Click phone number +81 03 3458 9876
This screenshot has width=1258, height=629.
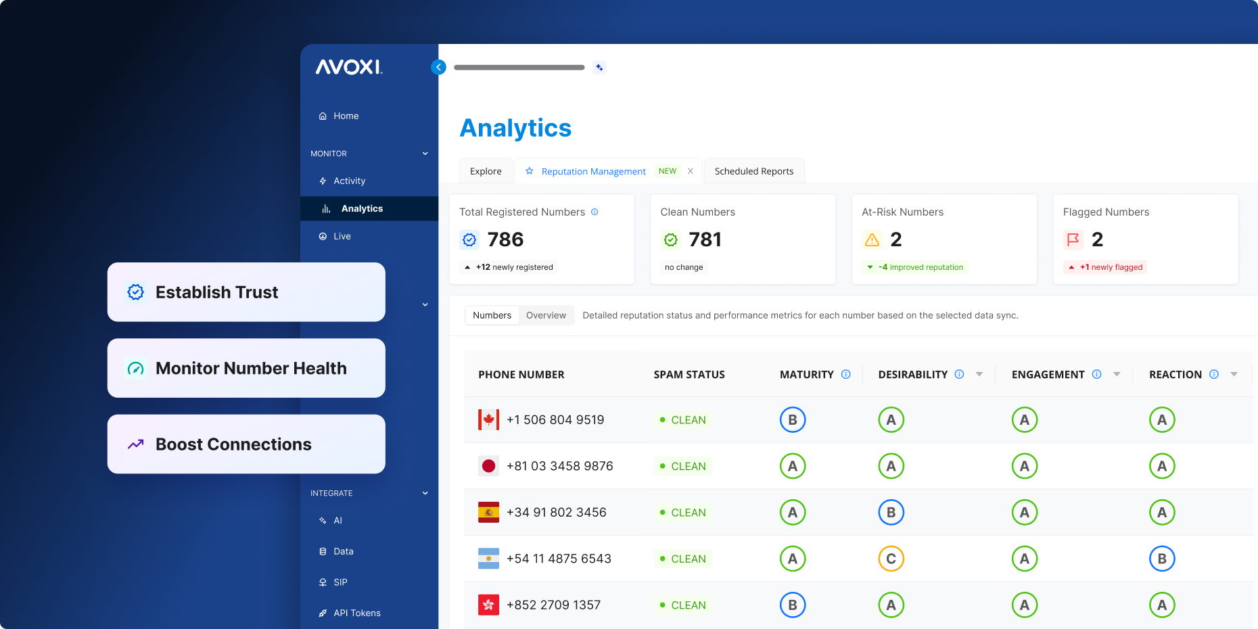[x=560, y=466]
